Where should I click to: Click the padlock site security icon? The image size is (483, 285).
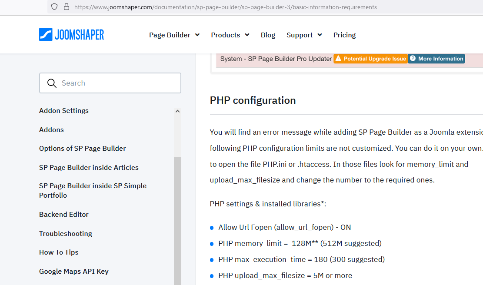pyautogui.click(x=66, y=7)
